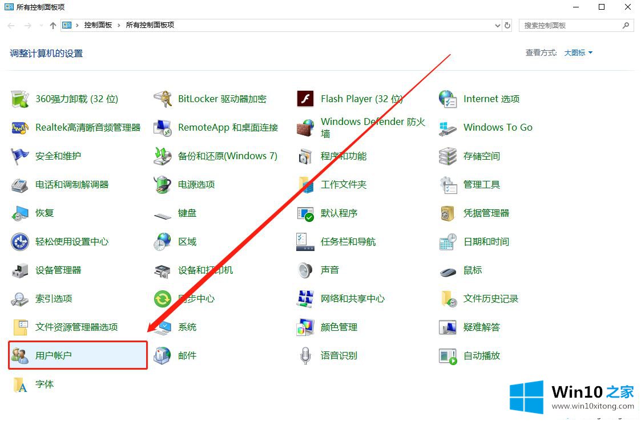Open the 恢复 icon
641x421 pixels.
point(19,213)
